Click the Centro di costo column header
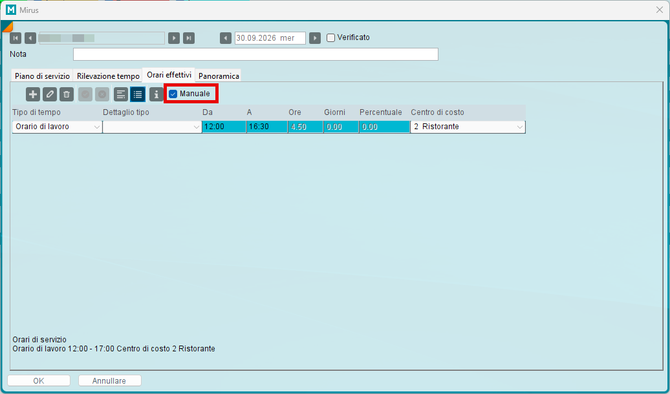 tap(438, 112)
